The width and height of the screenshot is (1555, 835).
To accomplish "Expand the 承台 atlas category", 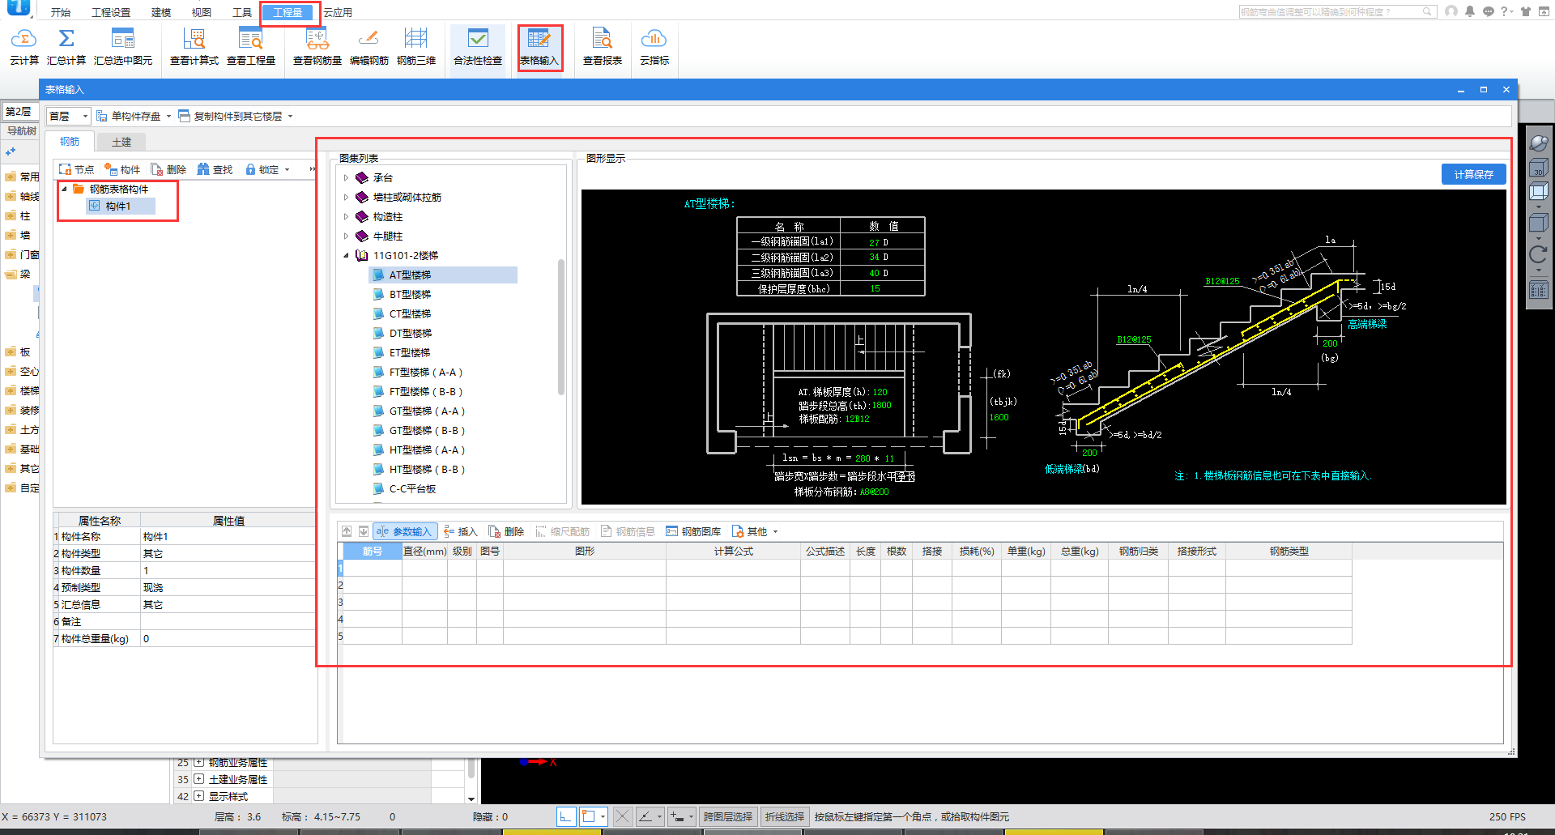I will pos(346,178).
